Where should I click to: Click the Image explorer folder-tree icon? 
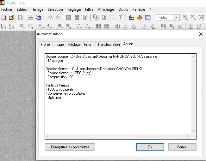pyautogui.click(x=131, y=17)
